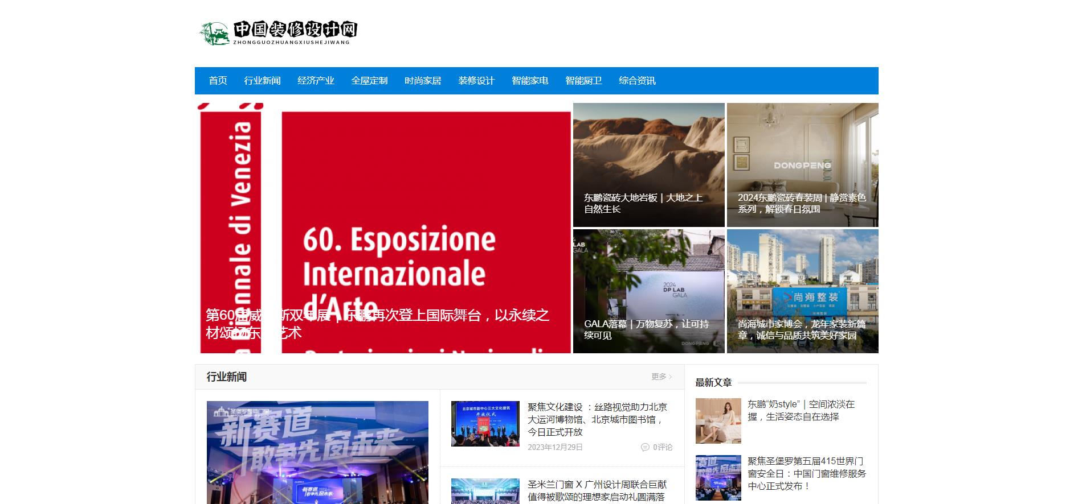Click the chevron arrow next to 更多
The height and width of the screenshot is (504, 1074).
[671, 377]
